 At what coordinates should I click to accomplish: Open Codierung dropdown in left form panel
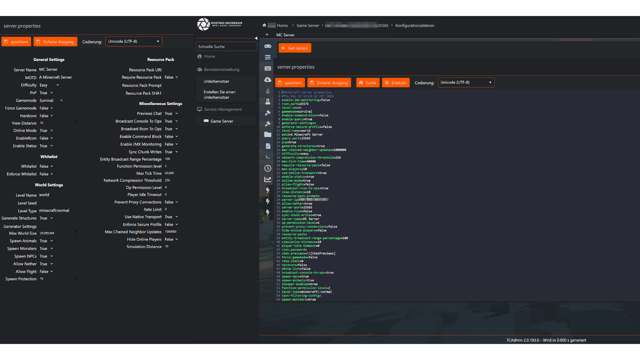coord(134,41)
